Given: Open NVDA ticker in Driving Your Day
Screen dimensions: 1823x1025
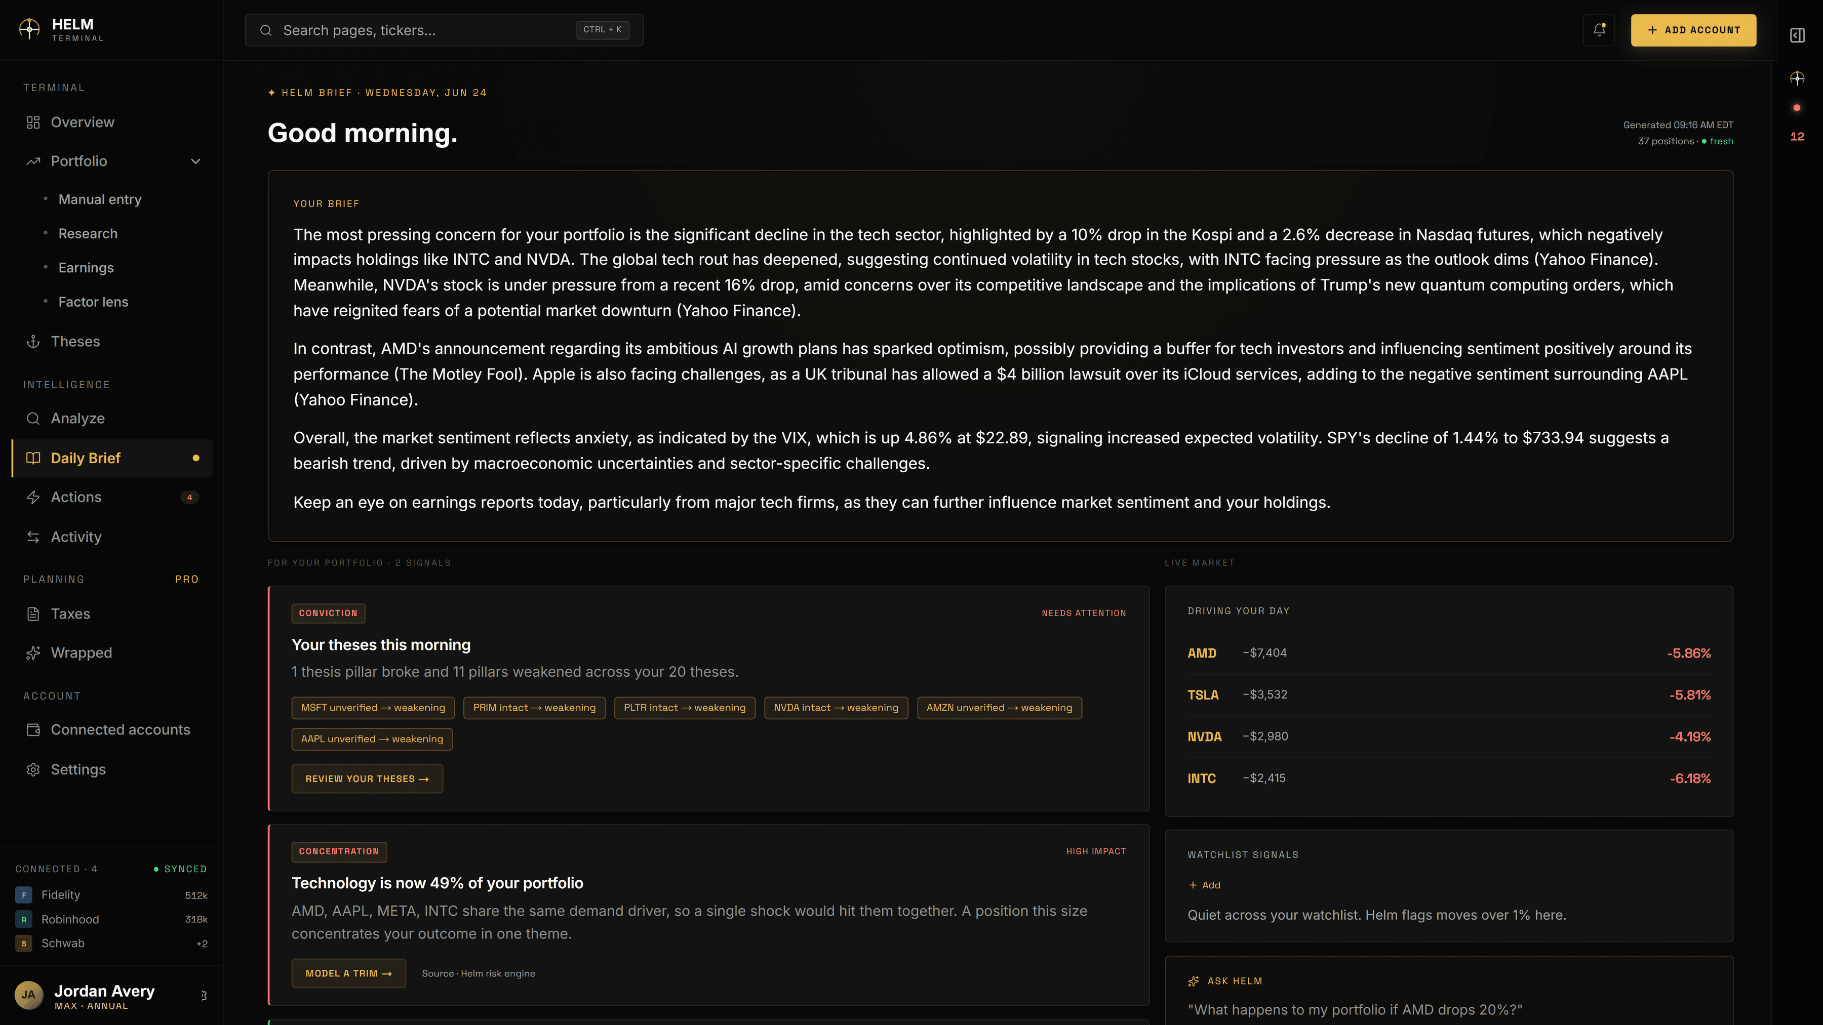Looking at the screenshot, I should coord(1205,736).
